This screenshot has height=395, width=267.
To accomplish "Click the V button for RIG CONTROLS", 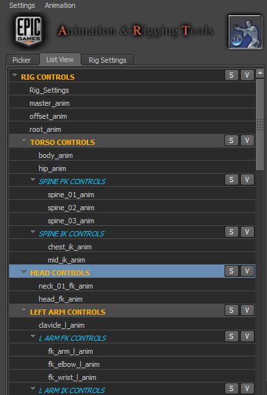I will (247, 75).
